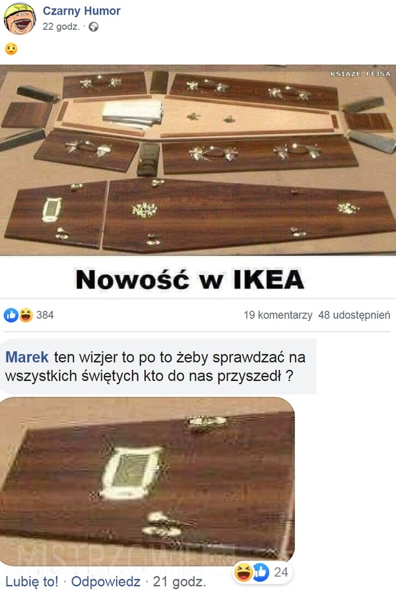View the 48 udostępnień shares list

354,315
